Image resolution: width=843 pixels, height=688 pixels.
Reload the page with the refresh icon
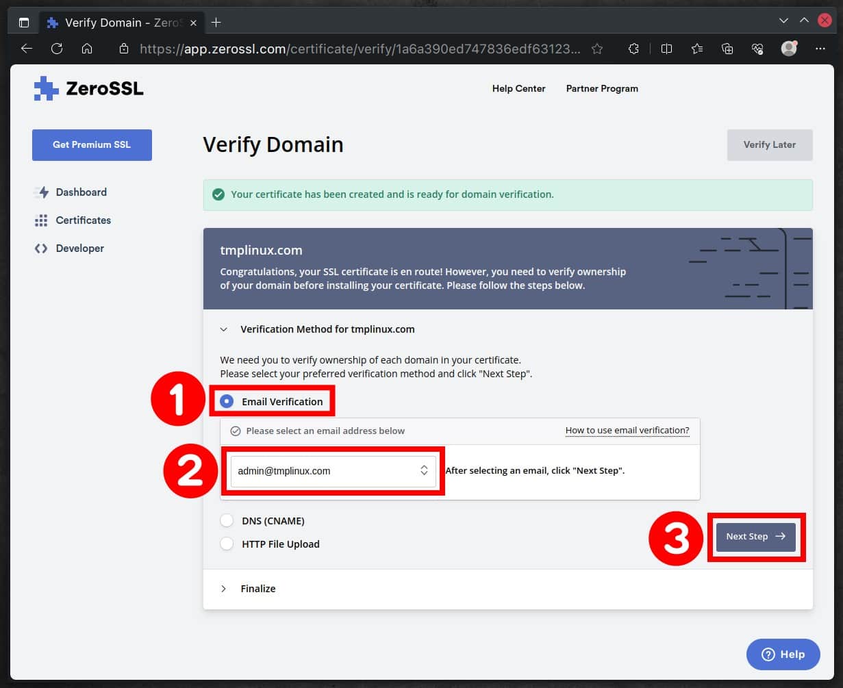[x=57, y=49]
